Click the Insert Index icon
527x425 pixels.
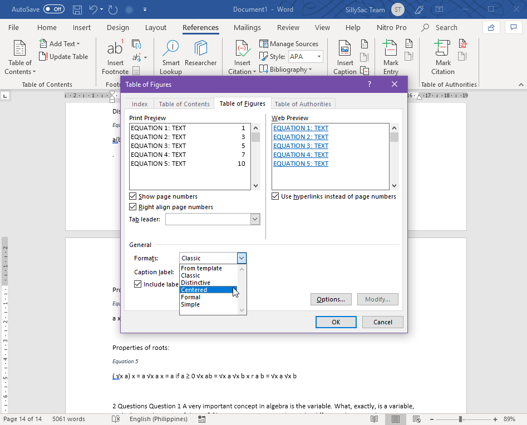(408, 44)
